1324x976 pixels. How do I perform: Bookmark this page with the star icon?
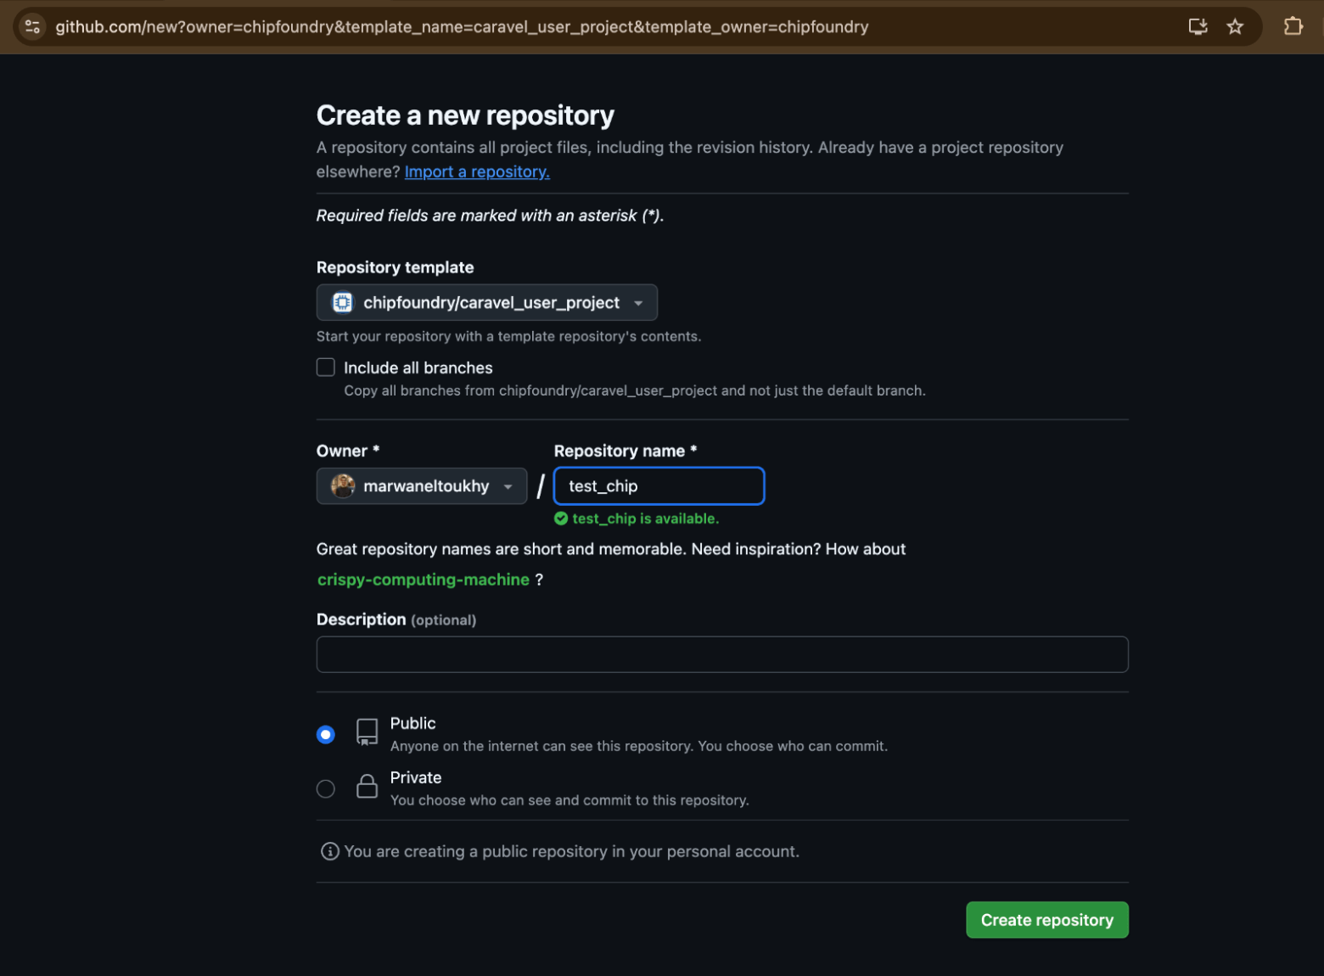coord(1235,26)
